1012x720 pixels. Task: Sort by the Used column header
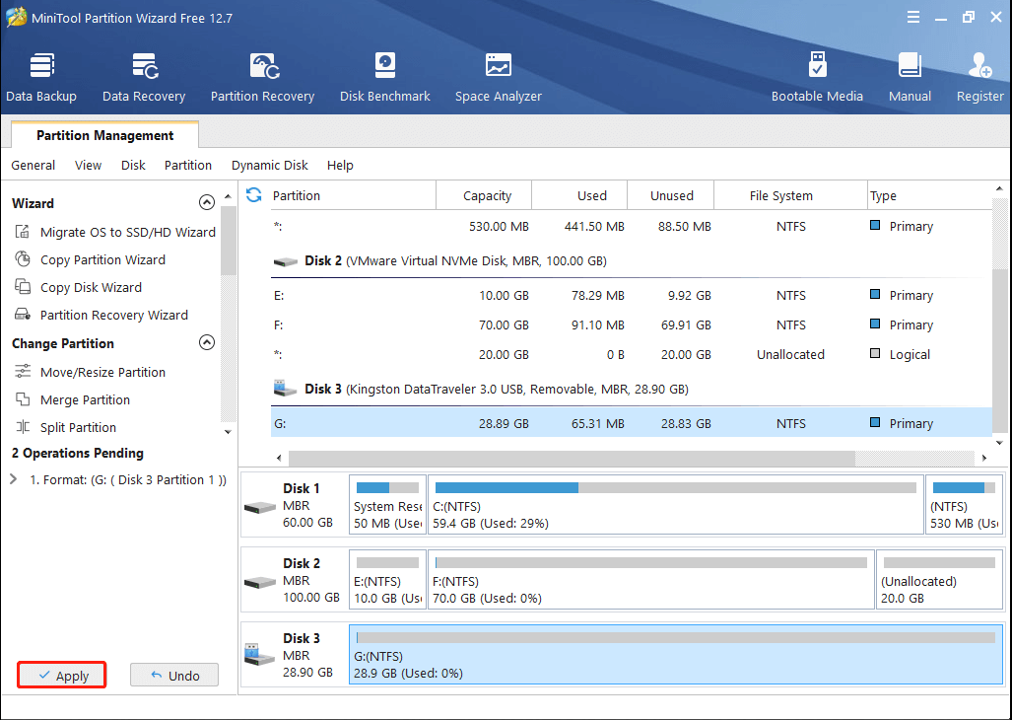[x=579, y=195]
